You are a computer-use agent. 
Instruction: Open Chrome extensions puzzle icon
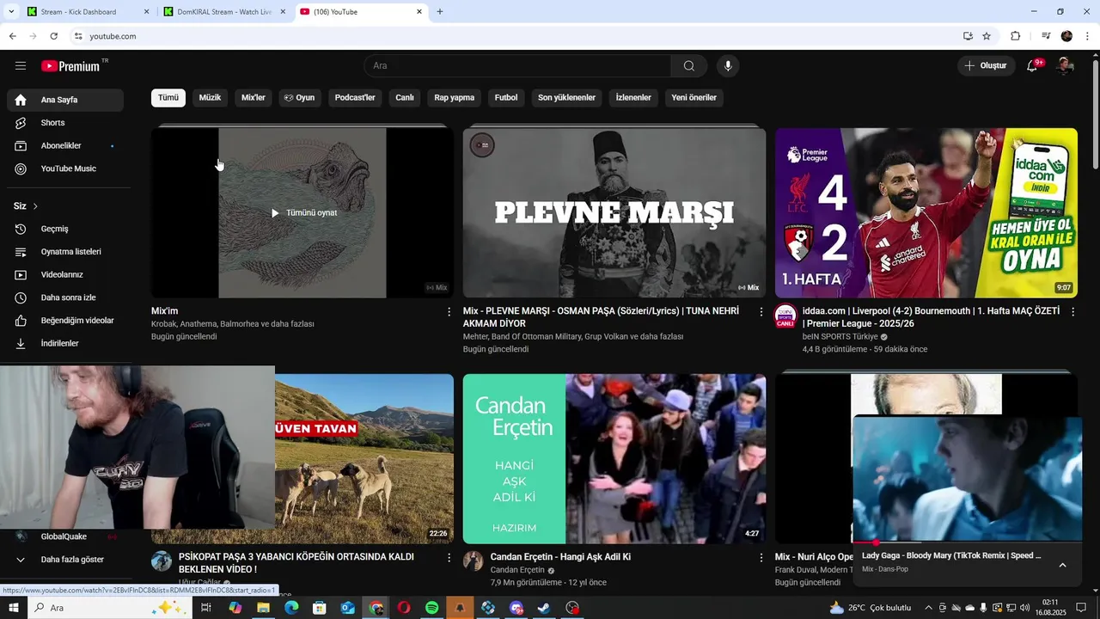tap(1015, 36)
